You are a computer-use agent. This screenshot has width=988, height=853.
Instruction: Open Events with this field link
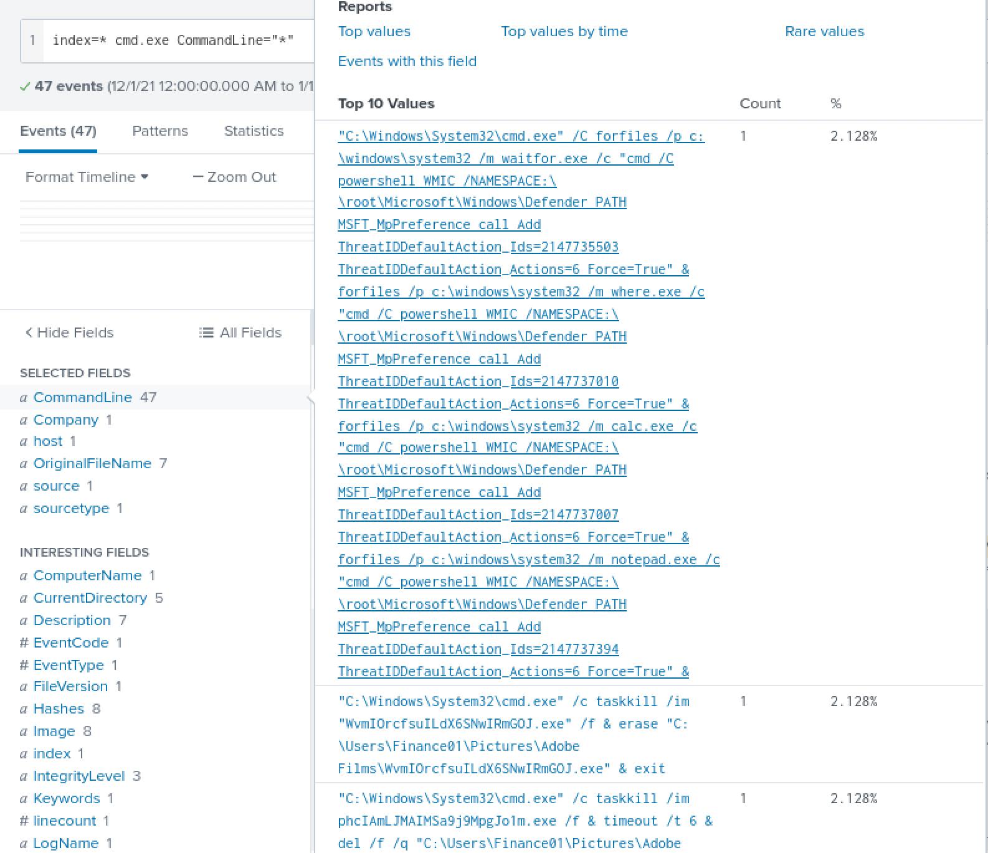click(407, 61)
